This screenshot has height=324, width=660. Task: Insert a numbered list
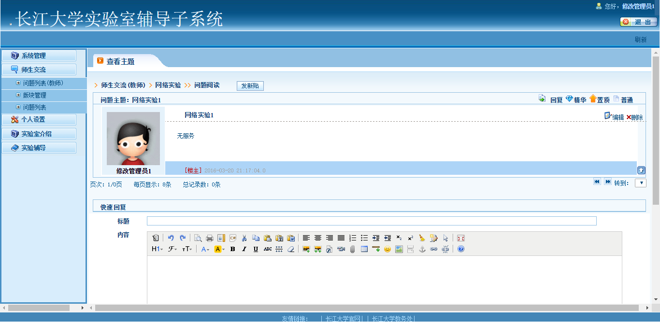[353, 238]
